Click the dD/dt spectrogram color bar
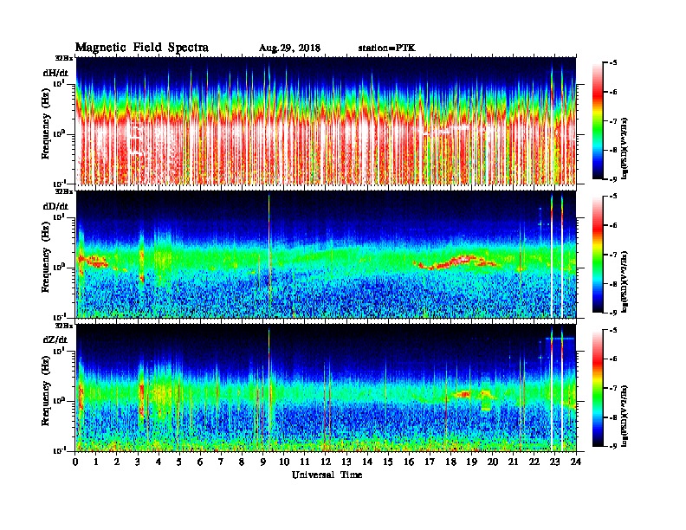This screenshot has width=686, height=530. (x=598, y=254)
